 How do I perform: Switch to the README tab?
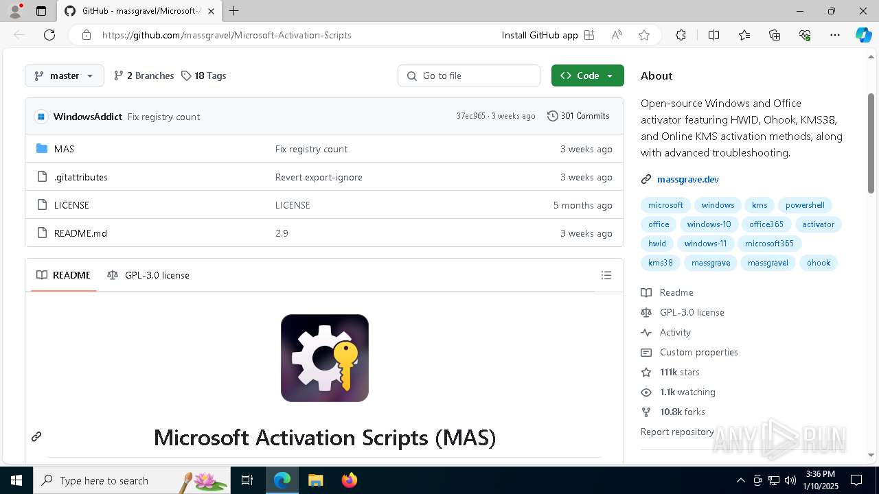coord(63,275)
